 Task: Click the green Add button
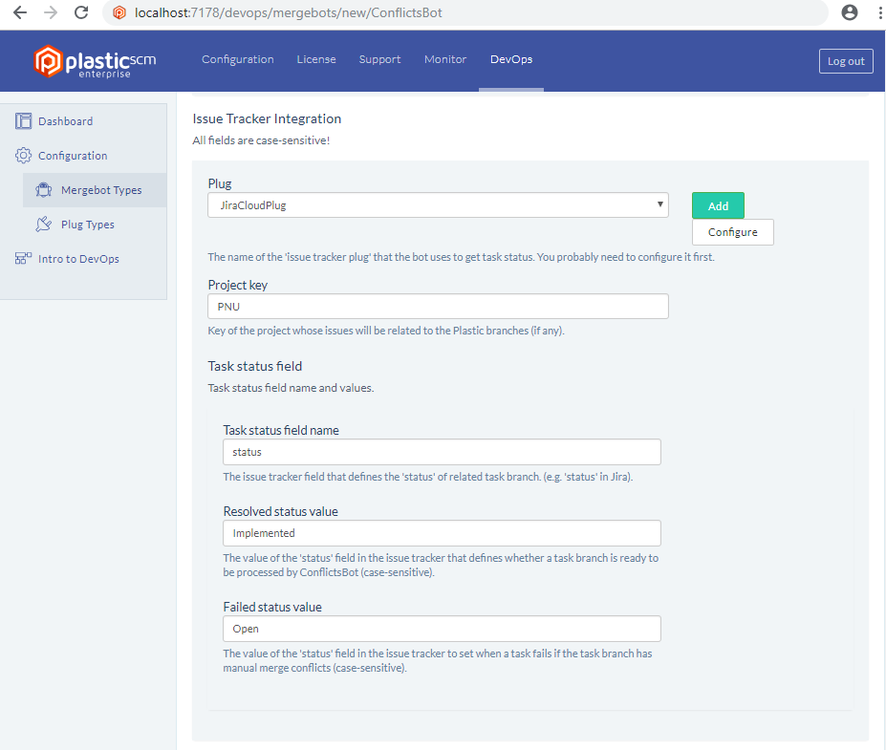(x=718, y=205)
